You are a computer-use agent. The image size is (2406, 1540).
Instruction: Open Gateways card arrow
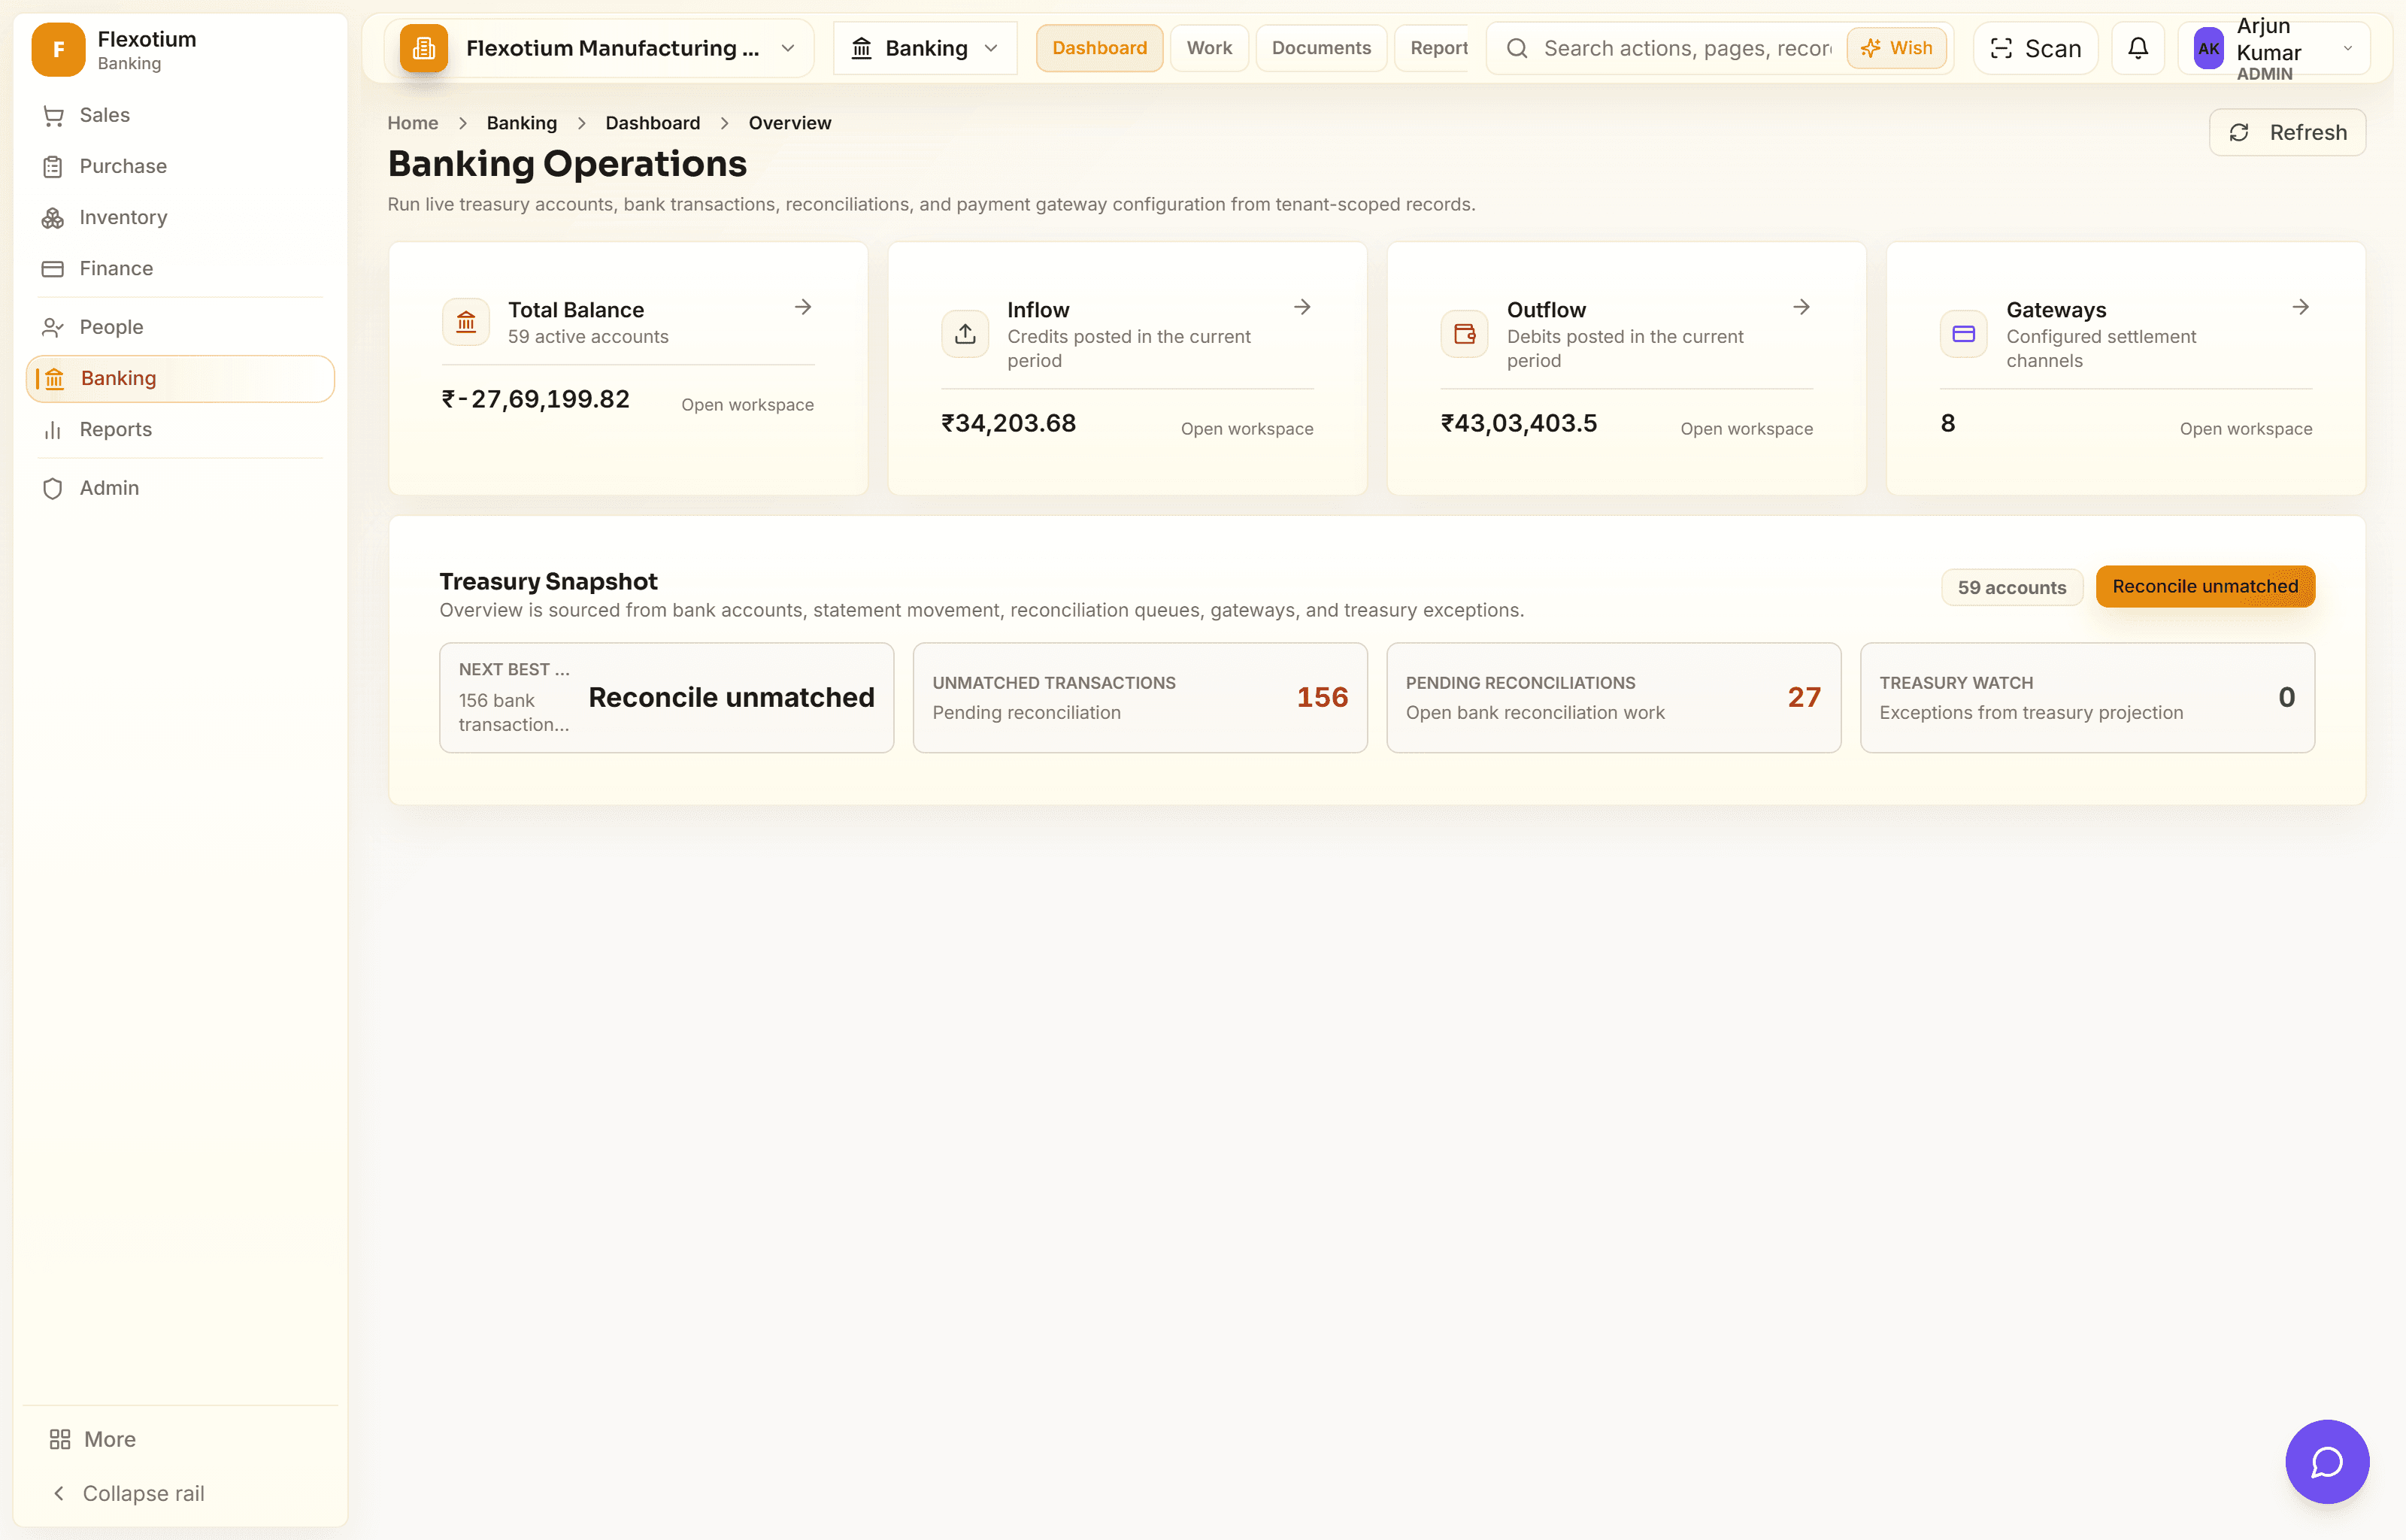[2300, 307]
